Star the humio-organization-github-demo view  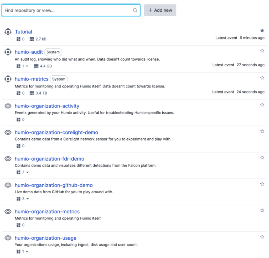click(x=262, y=184)
